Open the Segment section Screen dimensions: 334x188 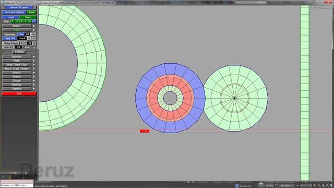[x=17, y=89]
